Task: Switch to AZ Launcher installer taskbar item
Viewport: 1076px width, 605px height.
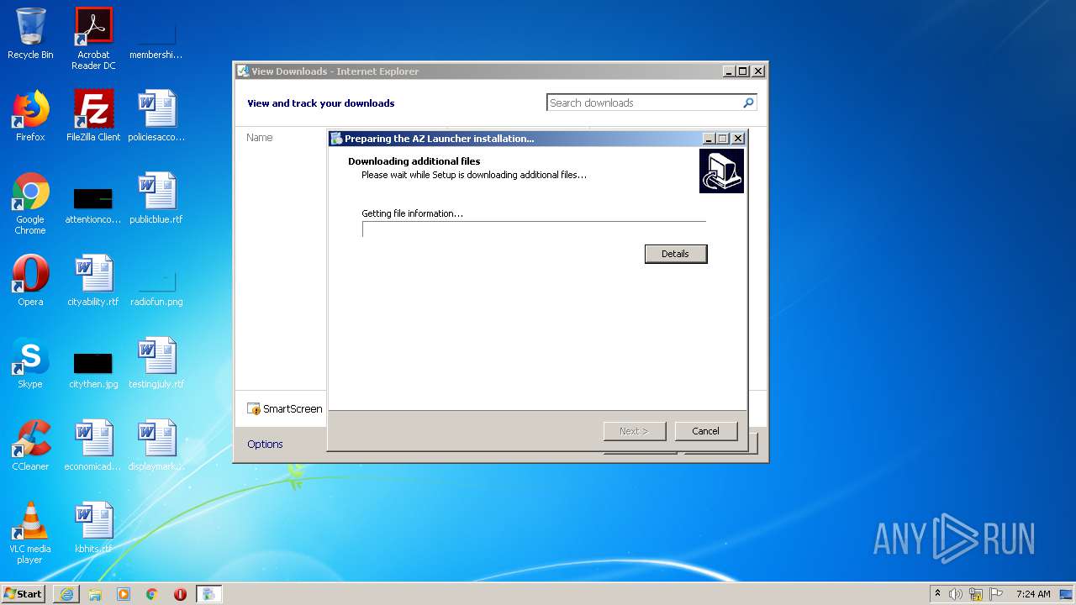Action: point(208,594)
